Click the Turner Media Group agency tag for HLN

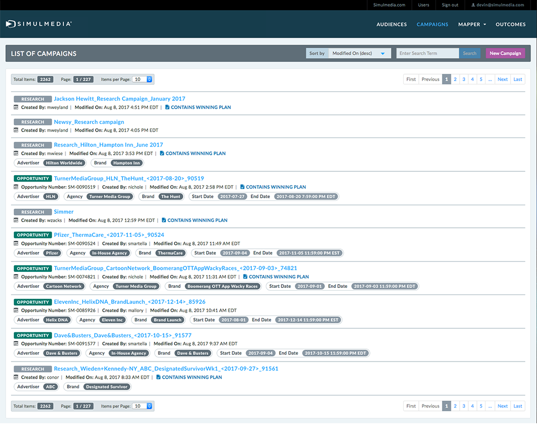click(x=110, y=197)
